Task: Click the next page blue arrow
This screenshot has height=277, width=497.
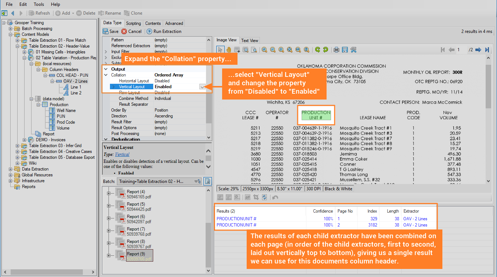Action: pos(479,50)
